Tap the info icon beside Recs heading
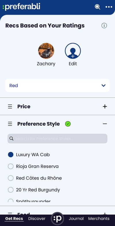This screenshot has height=226, width=115. (x=104, y=26)
